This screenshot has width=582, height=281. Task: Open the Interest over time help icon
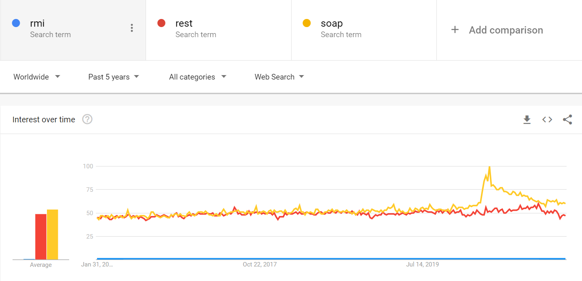[x=87, y=120]
